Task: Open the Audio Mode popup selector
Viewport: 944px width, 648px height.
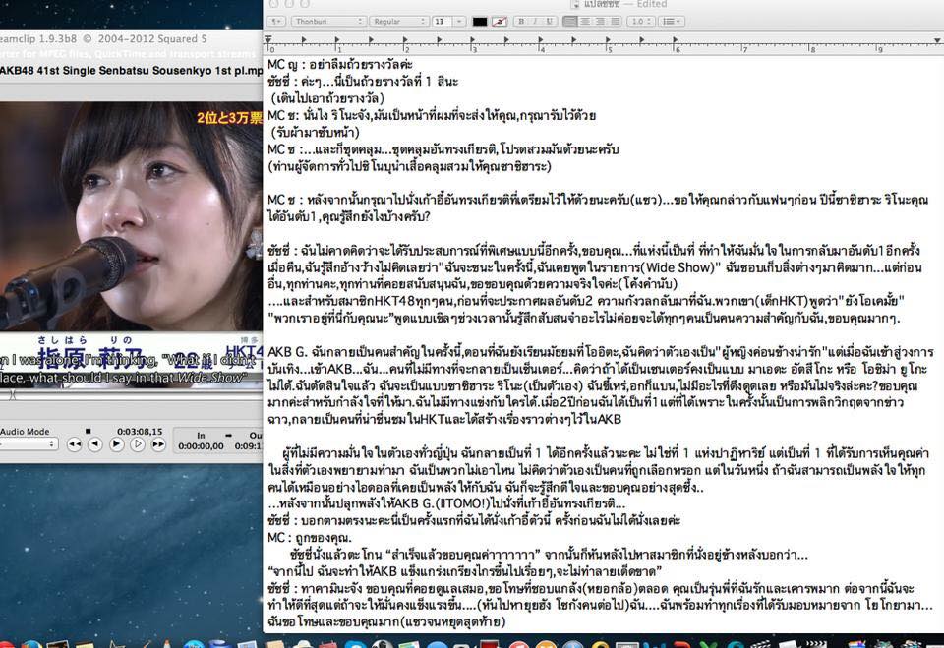Action: point(28,443)
